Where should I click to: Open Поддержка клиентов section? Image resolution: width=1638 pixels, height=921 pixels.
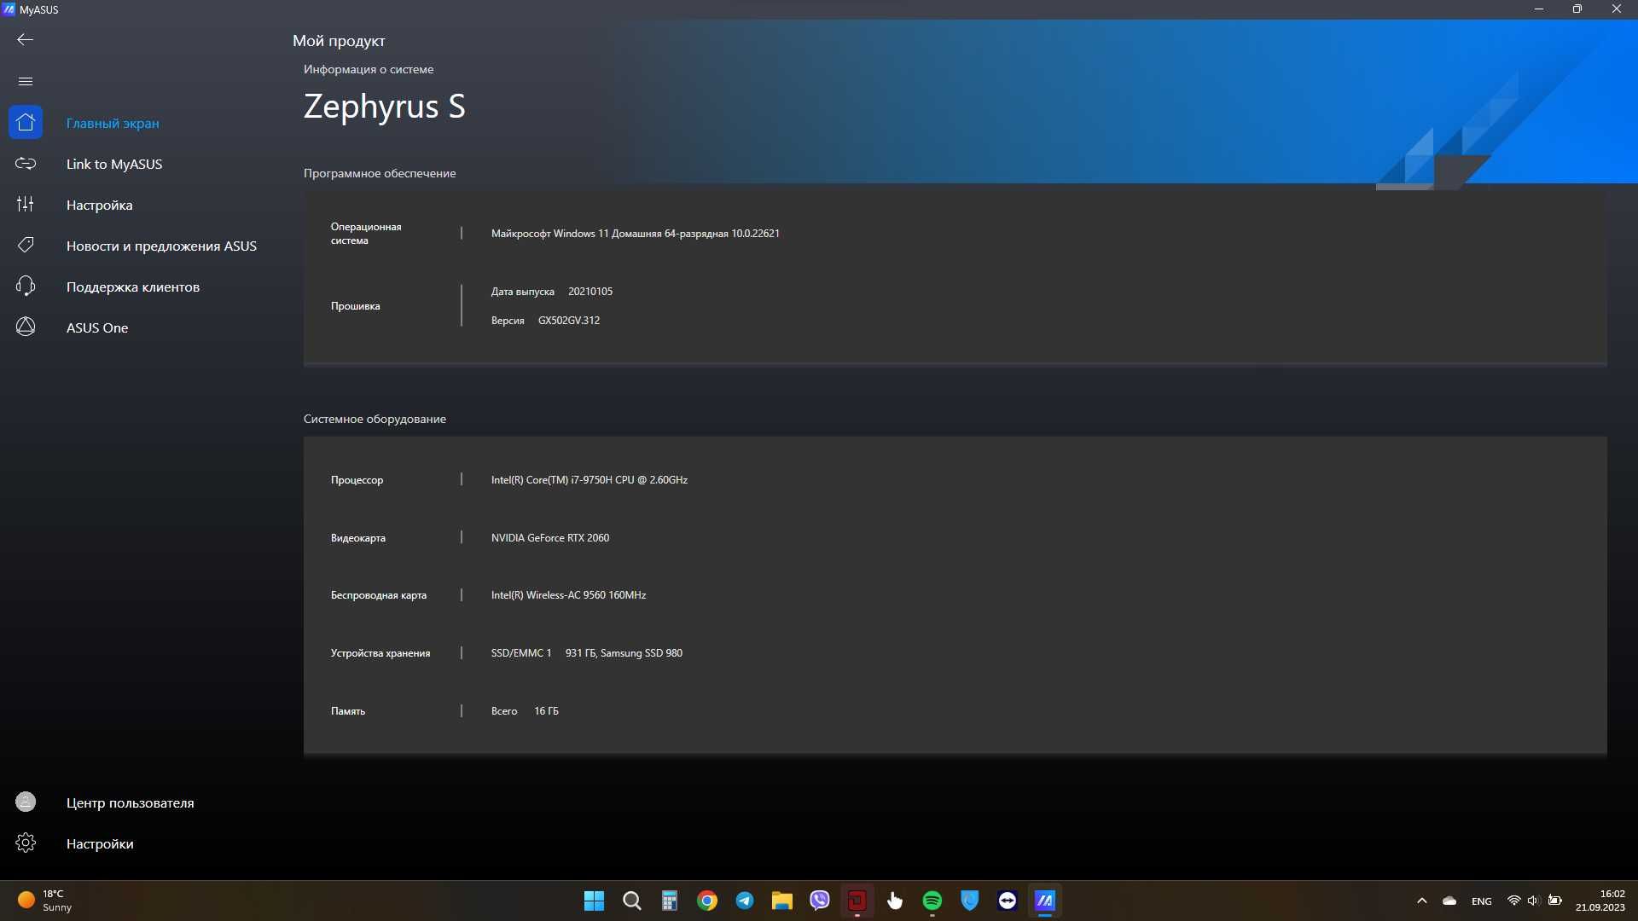coord(133,287)
